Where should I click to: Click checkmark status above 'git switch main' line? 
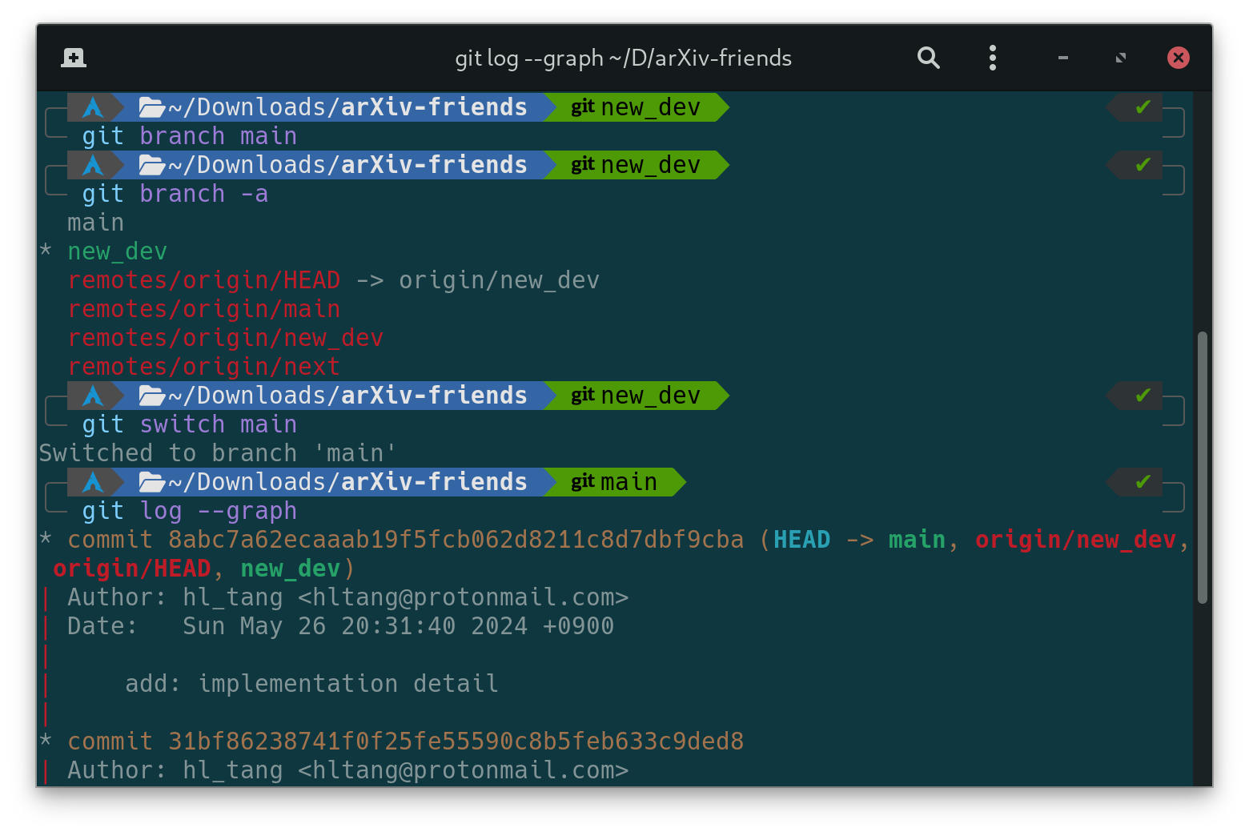tap(1143, 396)
